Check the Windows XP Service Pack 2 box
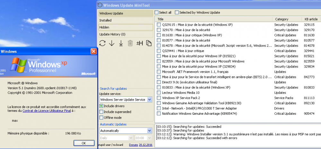This screenshot has height=149, width=321. click(x=159, y=98)
